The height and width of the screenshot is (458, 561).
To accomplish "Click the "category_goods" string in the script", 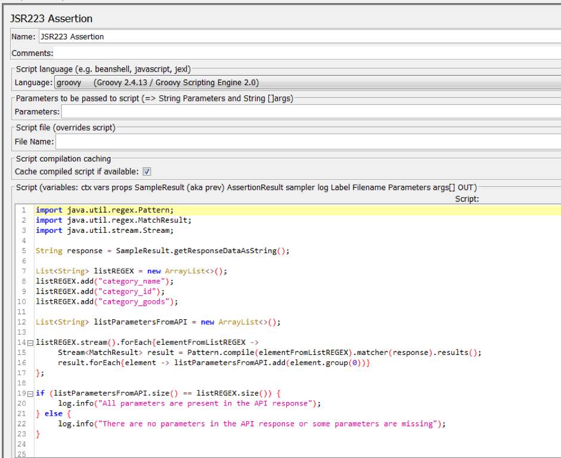I will 134,302.
